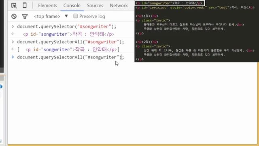
Task: Focus the active console input line
Action: tap(70, 57)
